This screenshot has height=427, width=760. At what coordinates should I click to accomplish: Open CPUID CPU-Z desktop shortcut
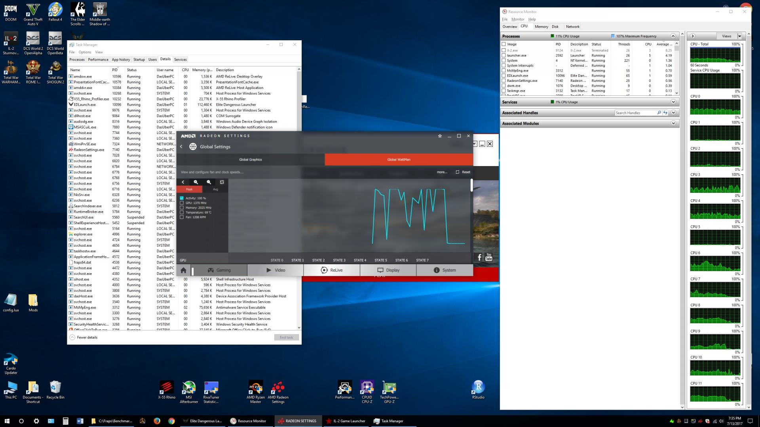click(x=367, y=392)
